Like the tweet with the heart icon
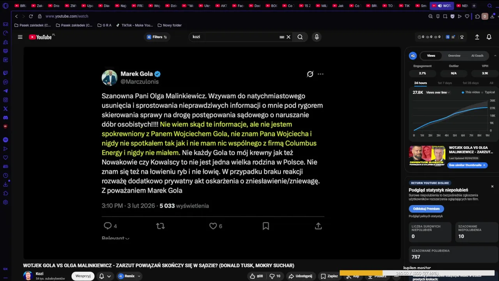This screenshot has width=499, height=281. 213,226
